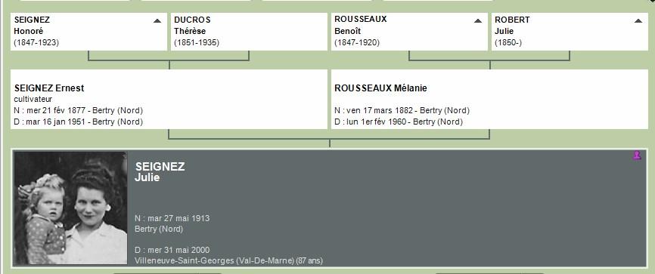Click Thérèse's dates (1851-1935)
Screen dimensions: 655x274
pos(197,42)
